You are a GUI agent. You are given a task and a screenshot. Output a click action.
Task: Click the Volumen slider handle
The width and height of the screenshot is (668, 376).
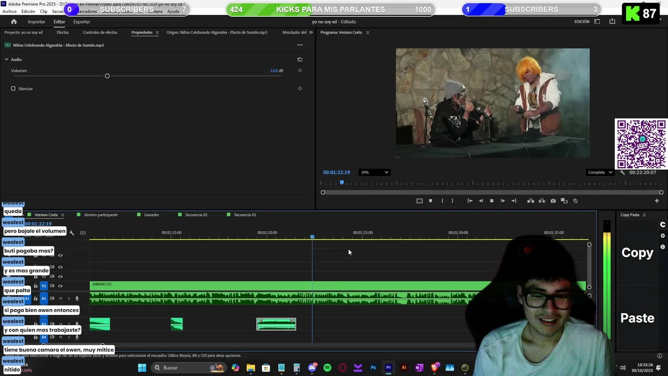pyautogui.click(x=107, y=76)
